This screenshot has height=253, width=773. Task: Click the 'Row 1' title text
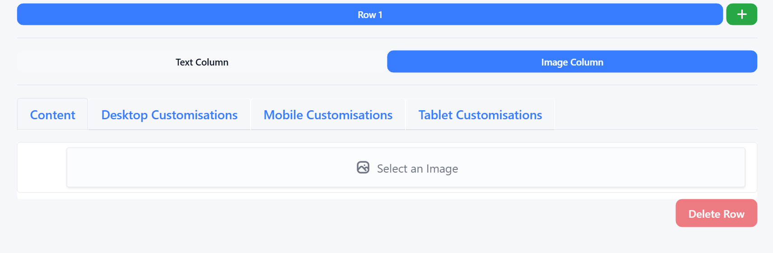coord(370,15)
